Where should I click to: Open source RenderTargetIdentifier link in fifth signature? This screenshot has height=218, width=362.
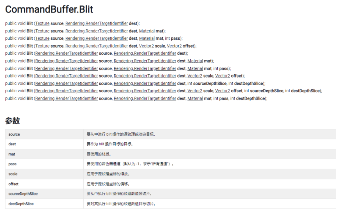click(x=66, y=53)
